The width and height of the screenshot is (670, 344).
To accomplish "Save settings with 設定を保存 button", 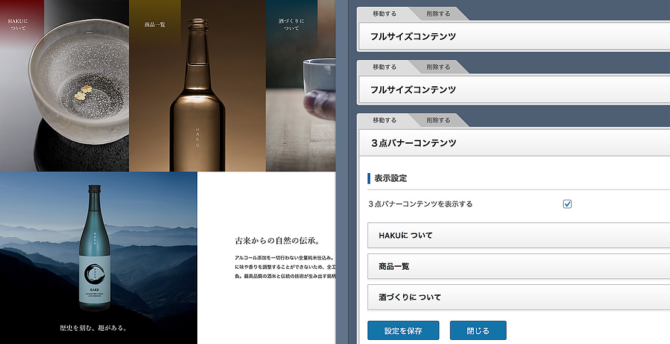I will pyautogui.click(x=403, y=331).
